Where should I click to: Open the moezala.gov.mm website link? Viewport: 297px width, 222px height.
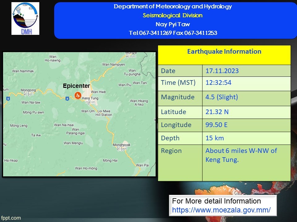[221, 210]
